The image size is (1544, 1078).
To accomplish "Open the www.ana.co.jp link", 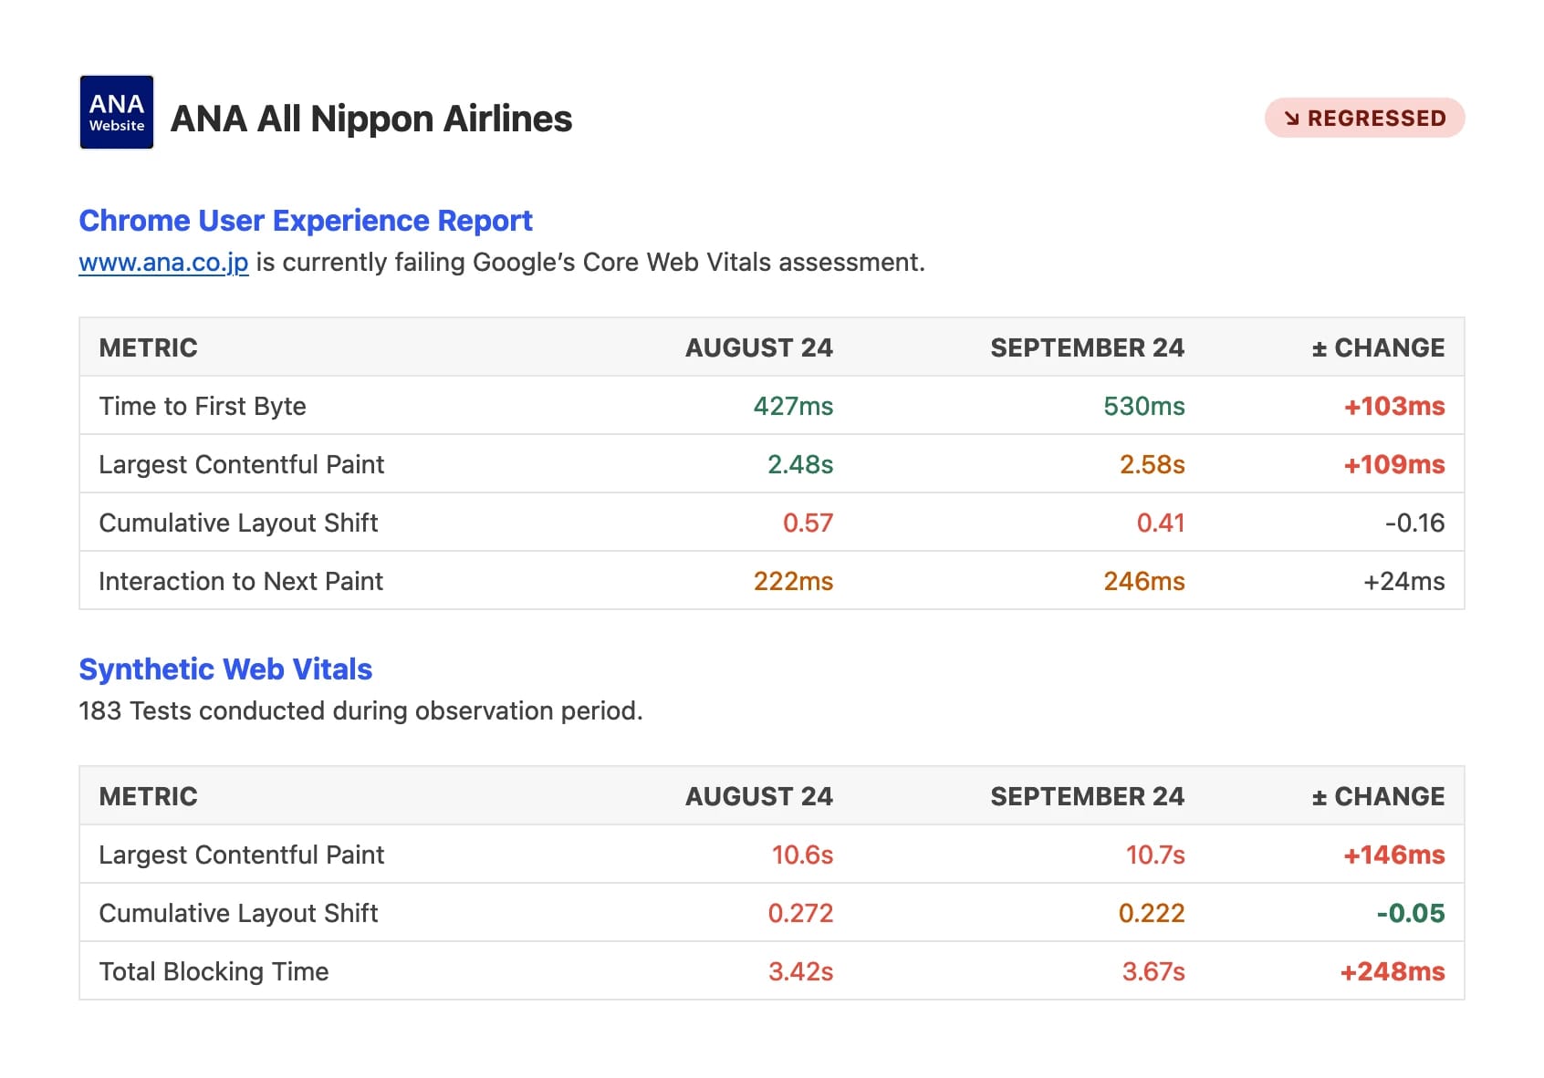I will point(163,263).
